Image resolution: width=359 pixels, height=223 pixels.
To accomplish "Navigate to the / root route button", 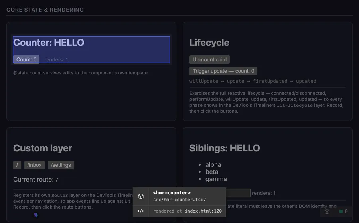I will 17,165.
